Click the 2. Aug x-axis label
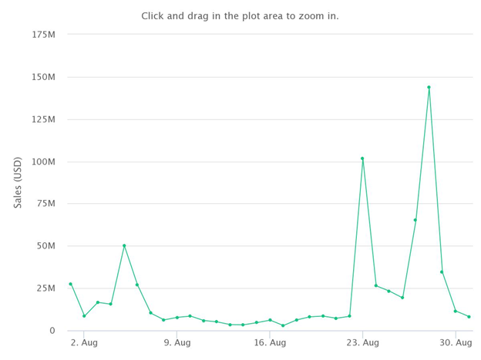The width and height of the screenshot is (481, 360). (x=84, y=342)
